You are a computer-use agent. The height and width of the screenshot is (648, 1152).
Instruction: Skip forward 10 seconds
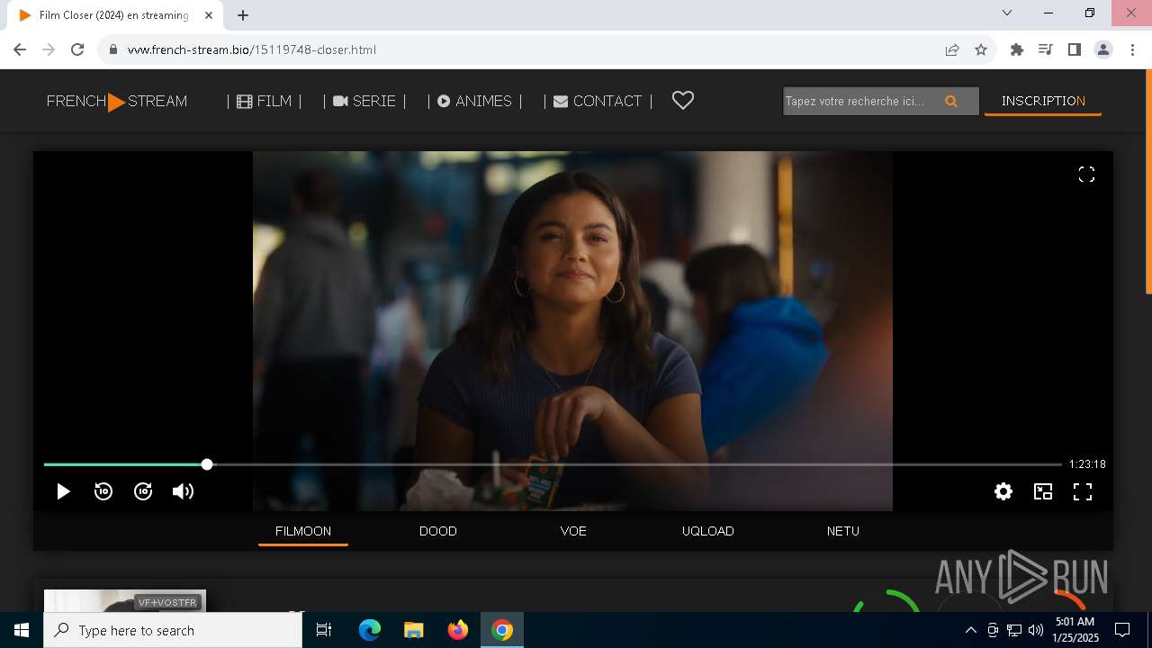coord(143,491)
